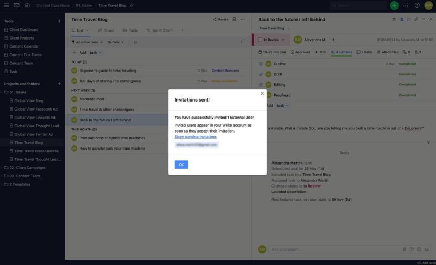
Task: Switch to the Board view tab
Action: [x=106, y=30]
